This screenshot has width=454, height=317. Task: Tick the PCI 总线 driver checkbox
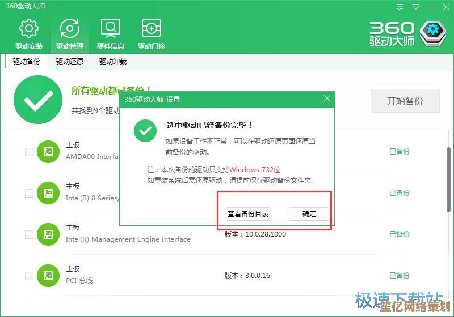pos(29,276)
